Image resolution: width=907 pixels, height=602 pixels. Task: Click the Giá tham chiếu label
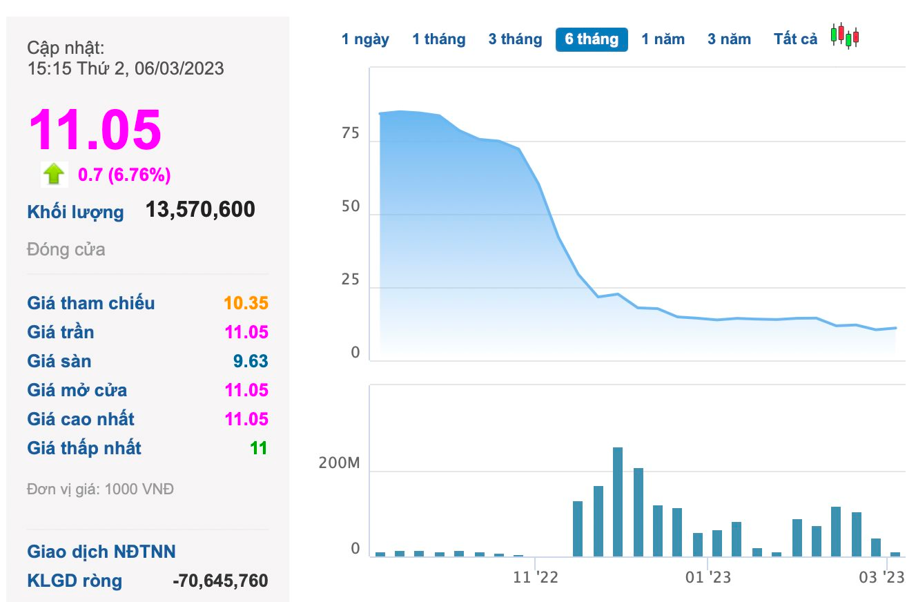(91, 303)
